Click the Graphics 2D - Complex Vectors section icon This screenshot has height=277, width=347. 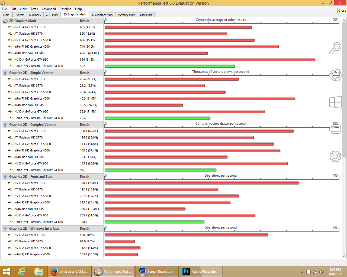pos(5,125)
